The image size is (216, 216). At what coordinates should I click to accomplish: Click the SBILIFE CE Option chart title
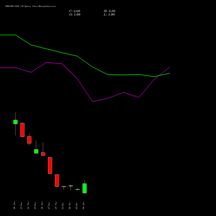click(30, 6)
